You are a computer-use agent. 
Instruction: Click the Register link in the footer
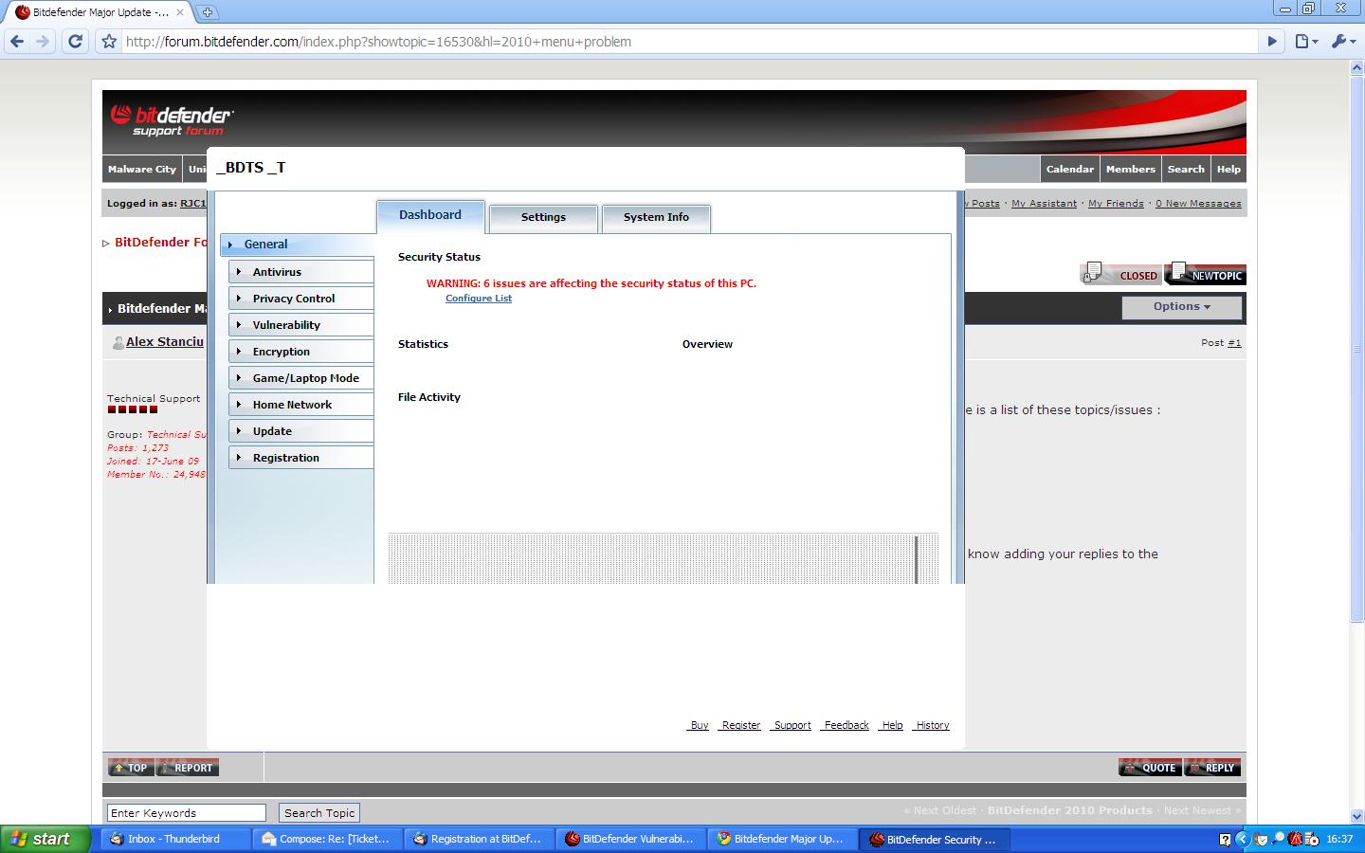tap(740, 725)
